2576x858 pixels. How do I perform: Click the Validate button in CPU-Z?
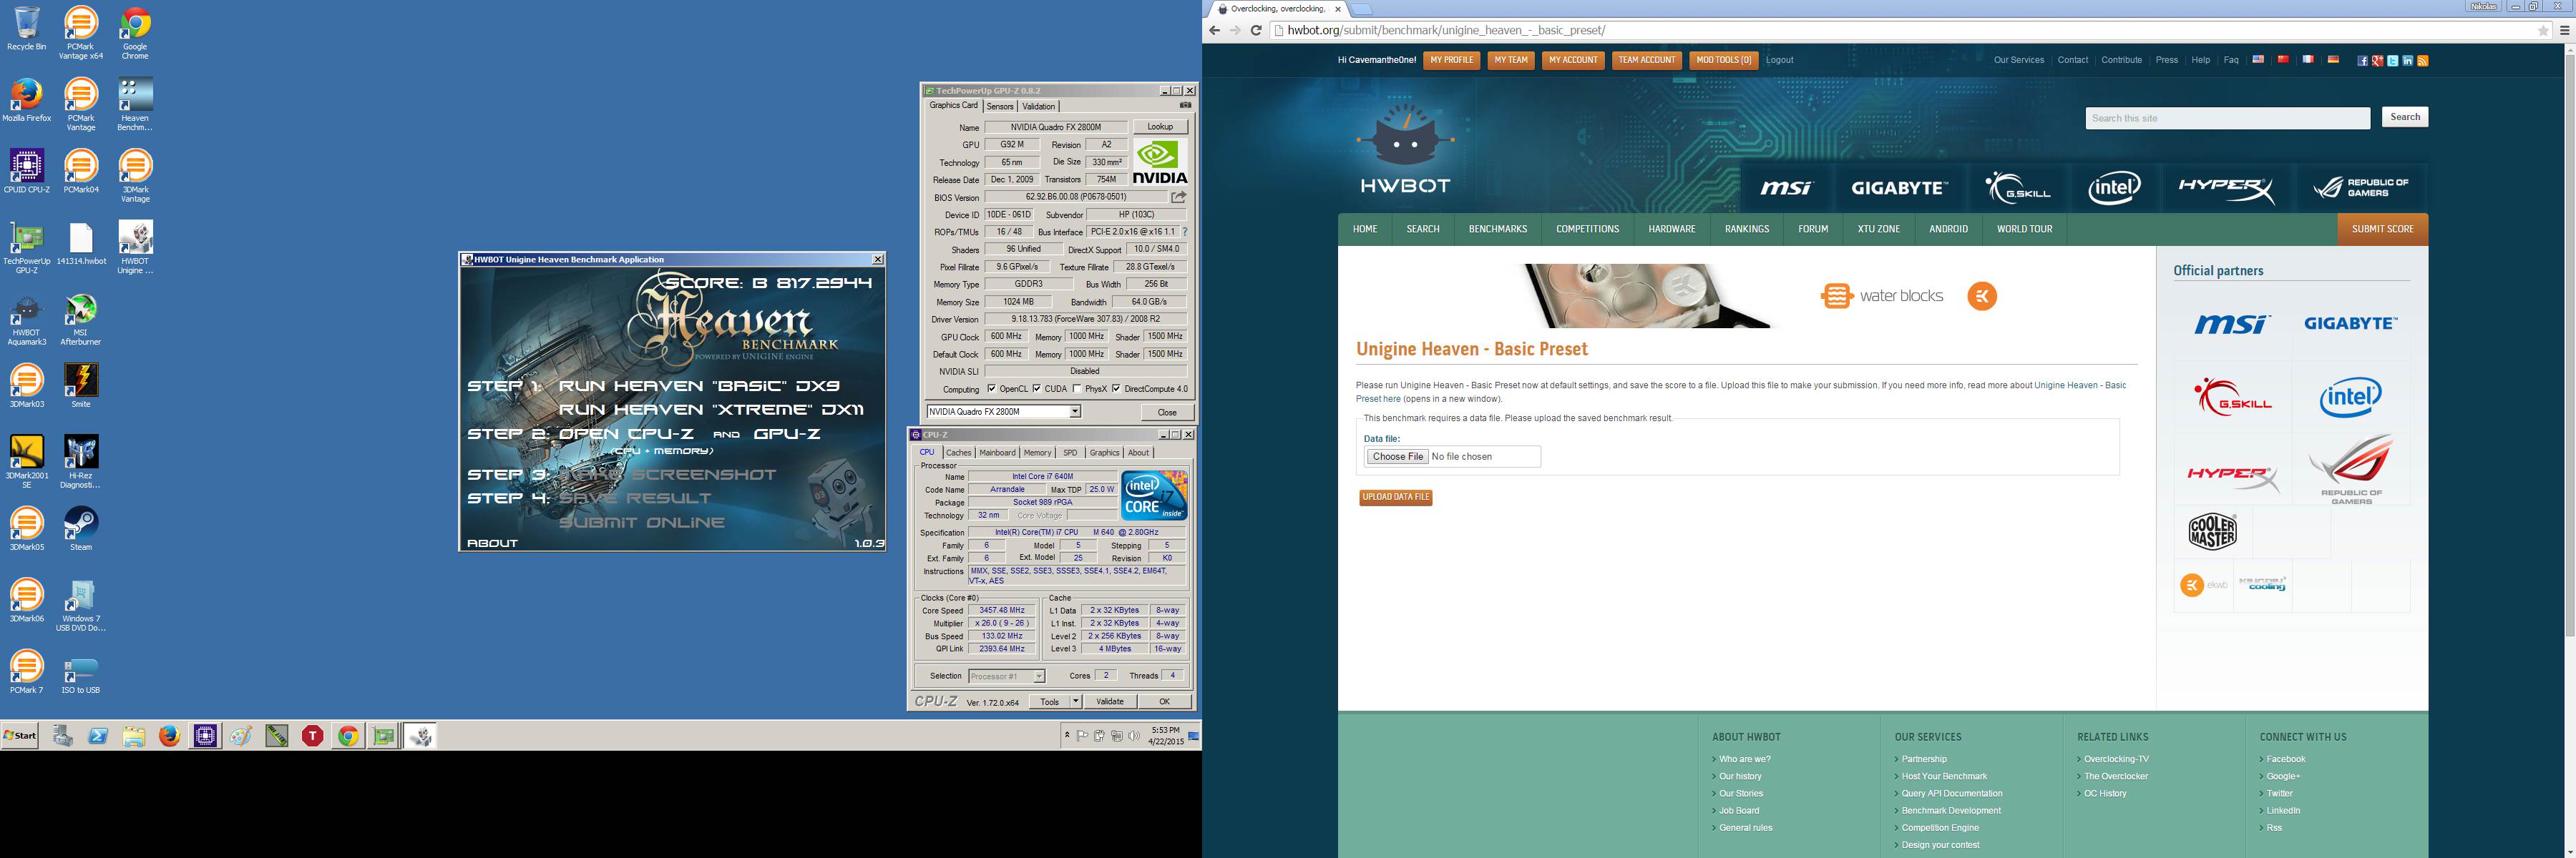[x=1110, y=701]
